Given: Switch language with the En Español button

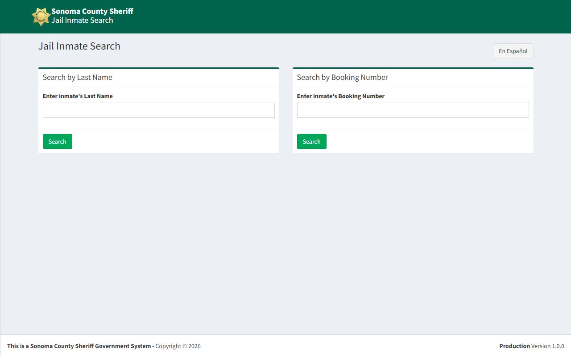Looking at the screenshot, I should click(x=513, y=51).
